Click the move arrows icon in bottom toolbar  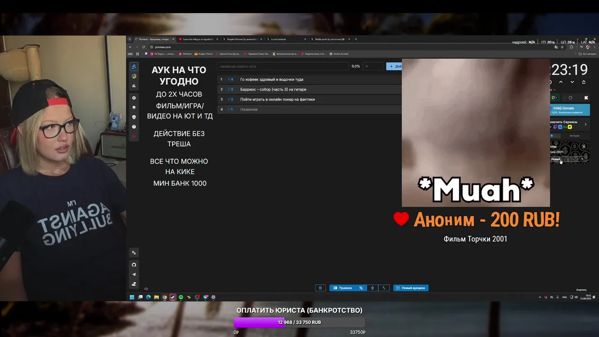[373, 288]
